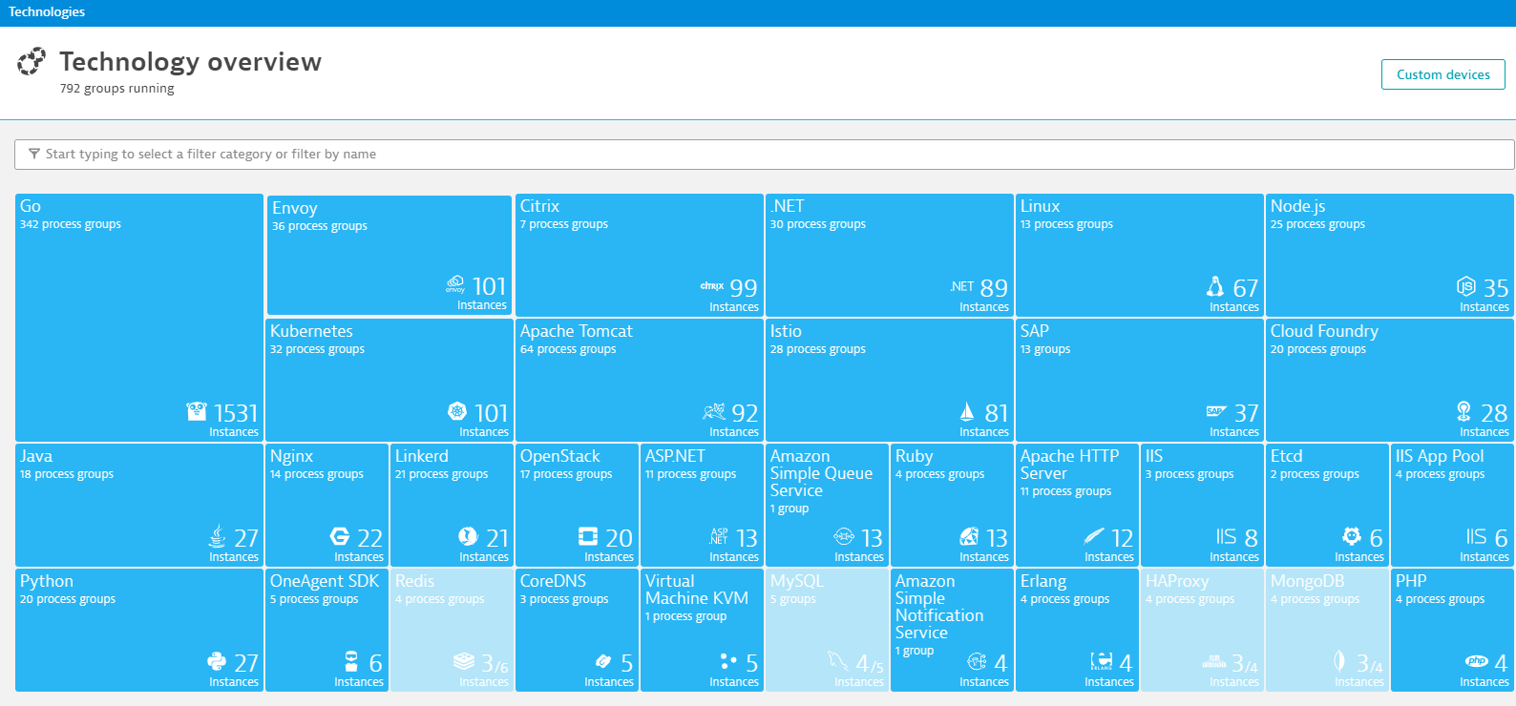Click the Node.js hexagon icon
1516x706 pixels.
click(1466, 286)
